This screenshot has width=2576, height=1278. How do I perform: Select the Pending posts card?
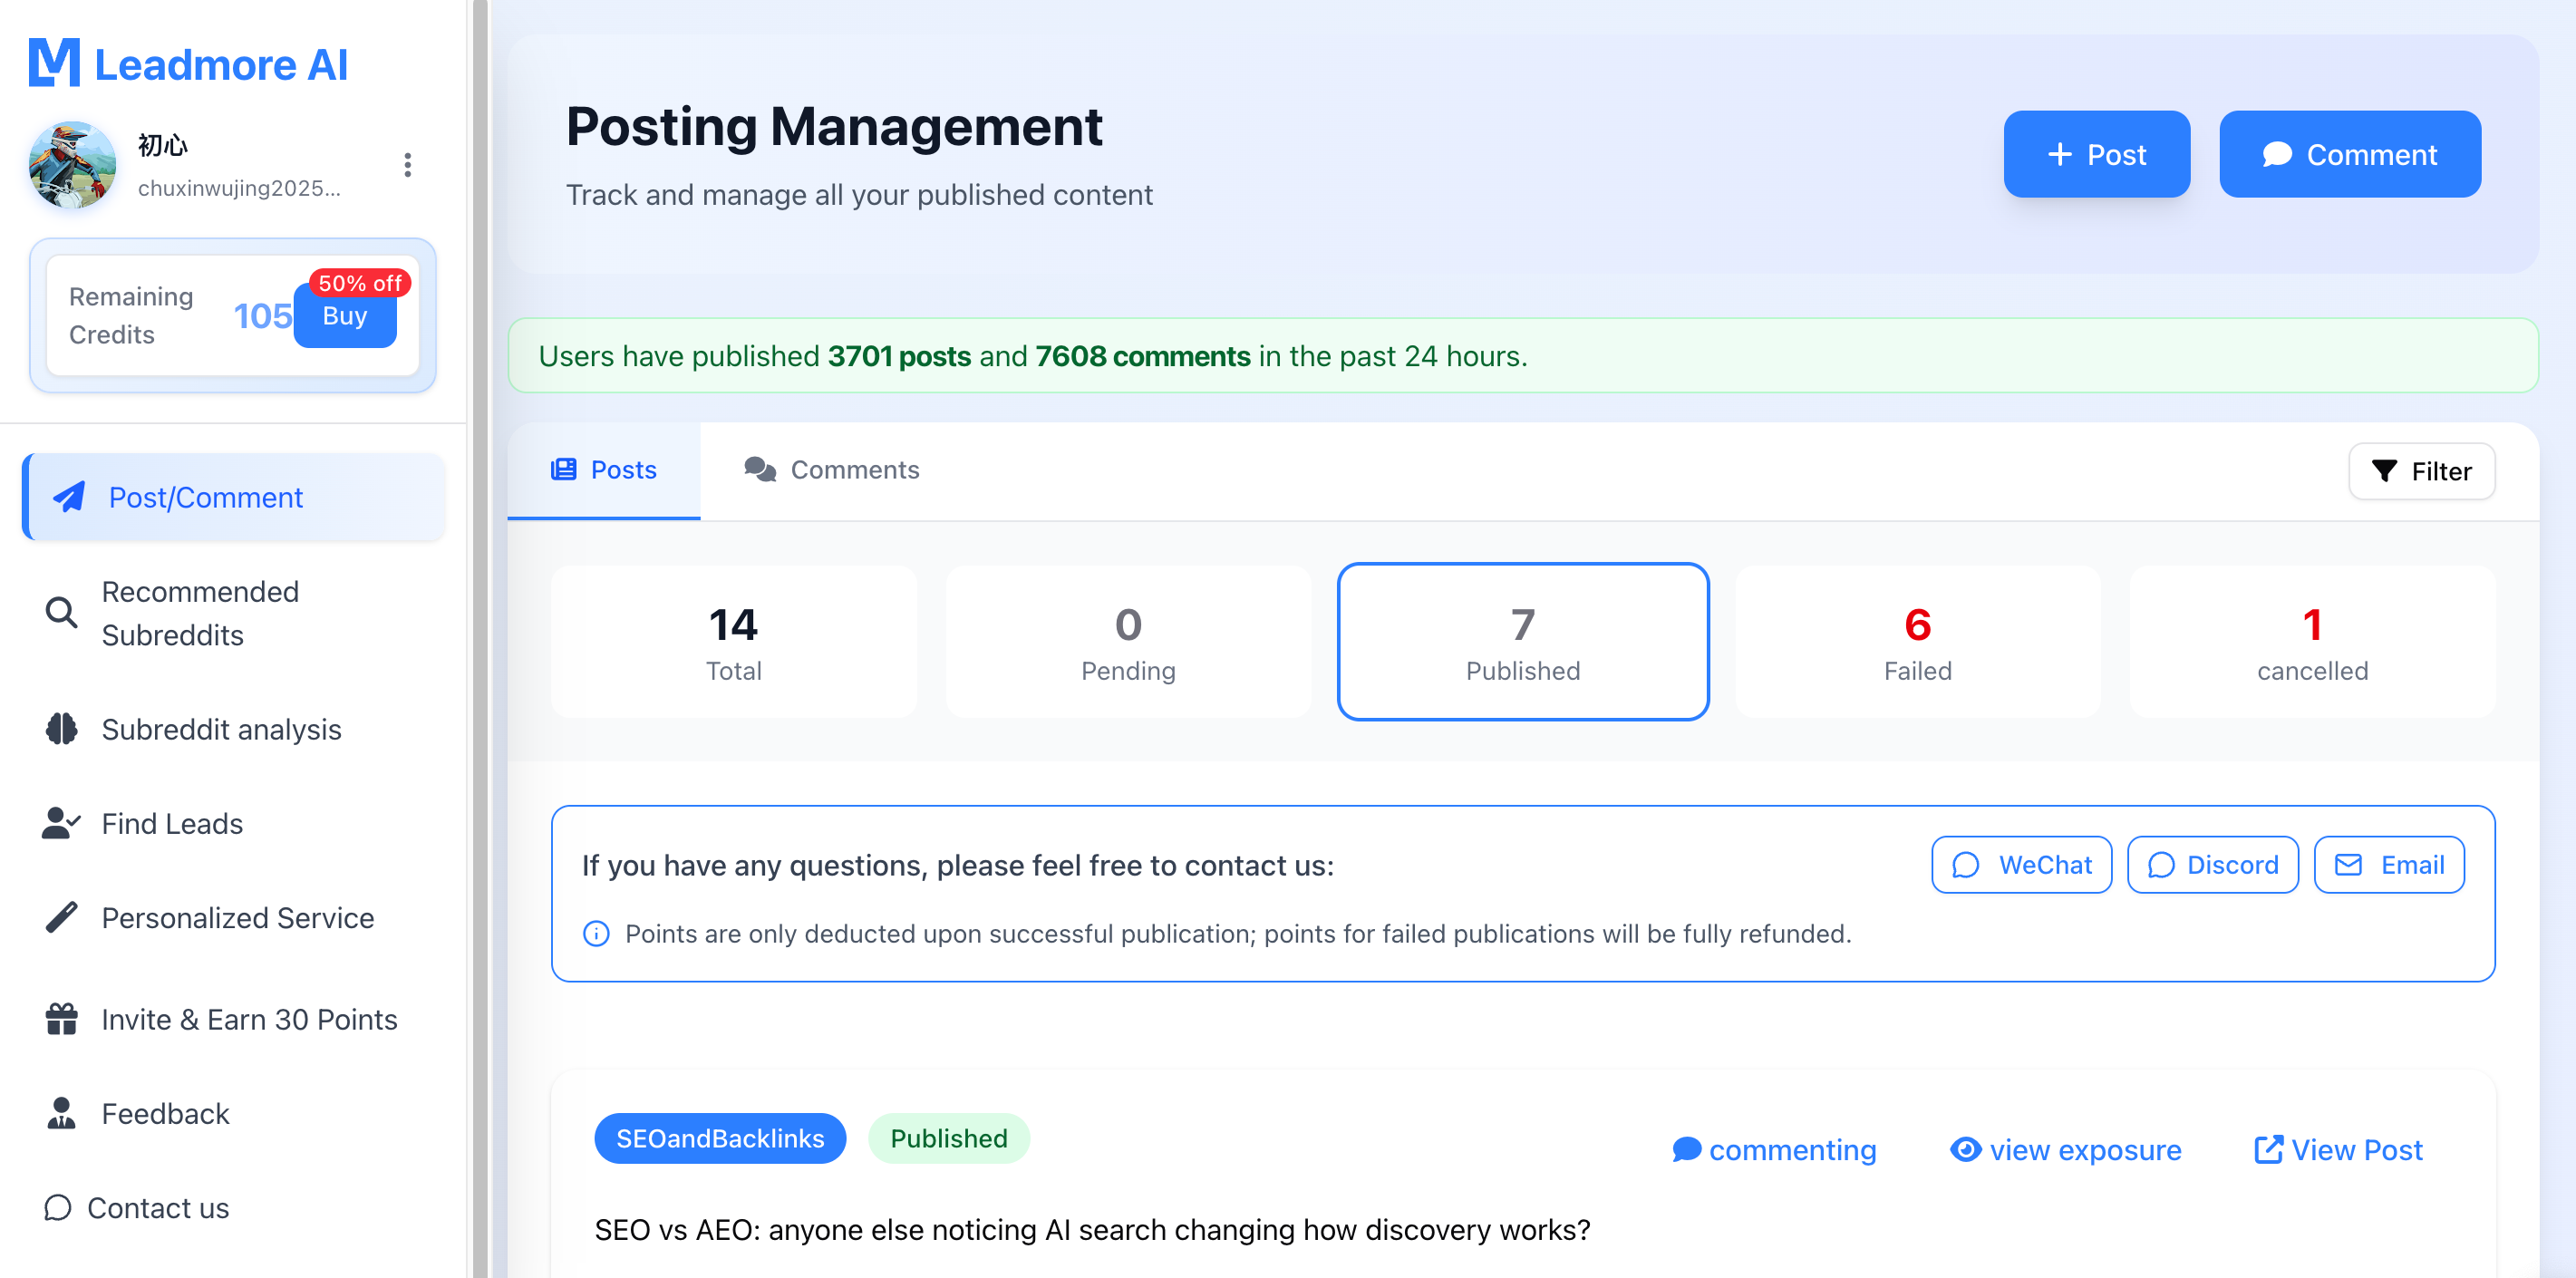[x=1128, y=642]
